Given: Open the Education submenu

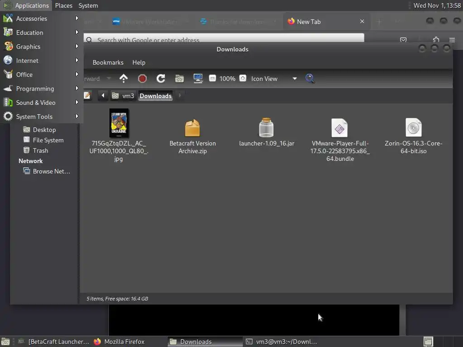Looking at the screenshot, I should [x=41, y=33].
